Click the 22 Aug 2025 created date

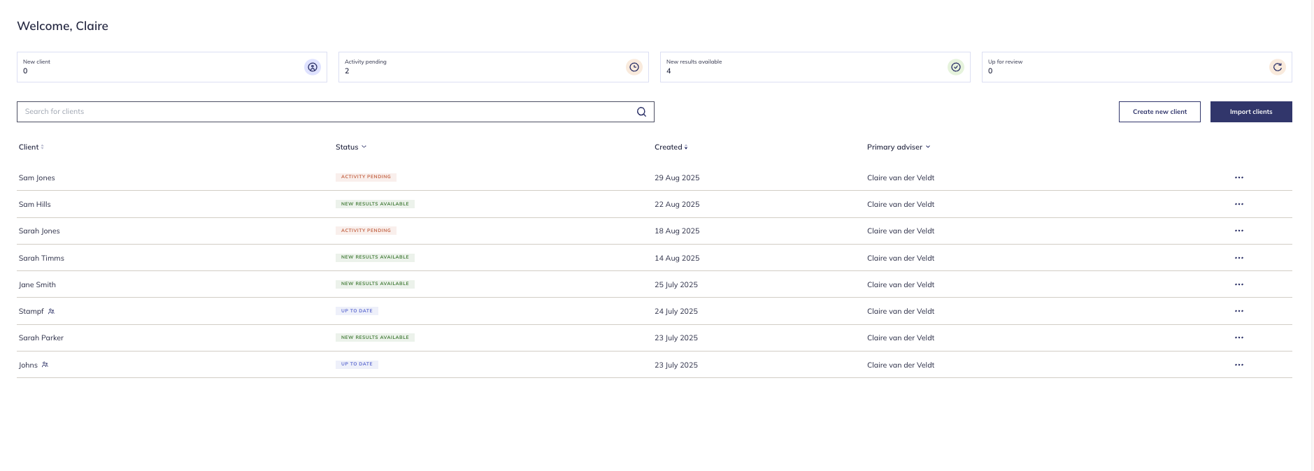coord(677,204)
